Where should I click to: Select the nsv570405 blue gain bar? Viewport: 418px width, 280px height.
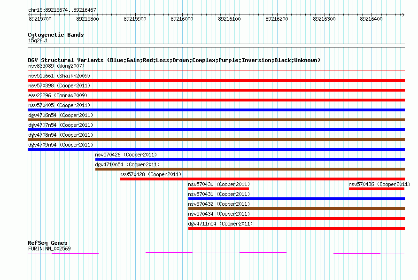[216, 110]
